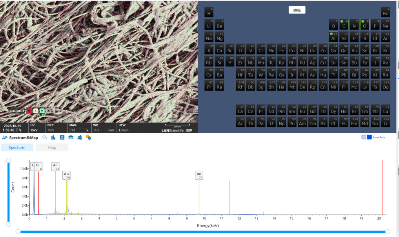Click the MAG magnification input field
Image resolution: width=399 pixels, height=237 pixels.
77,130
